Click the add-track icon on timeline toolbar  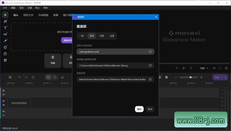click(10, 77)
